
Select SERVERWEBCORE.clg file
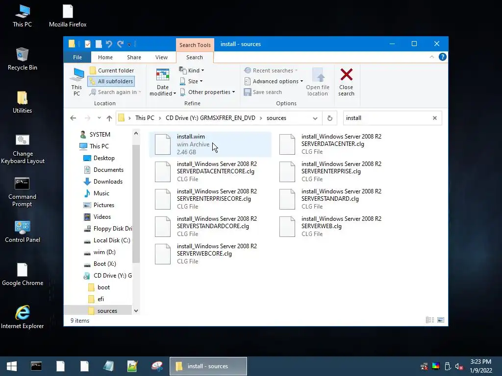click(210, 254)
